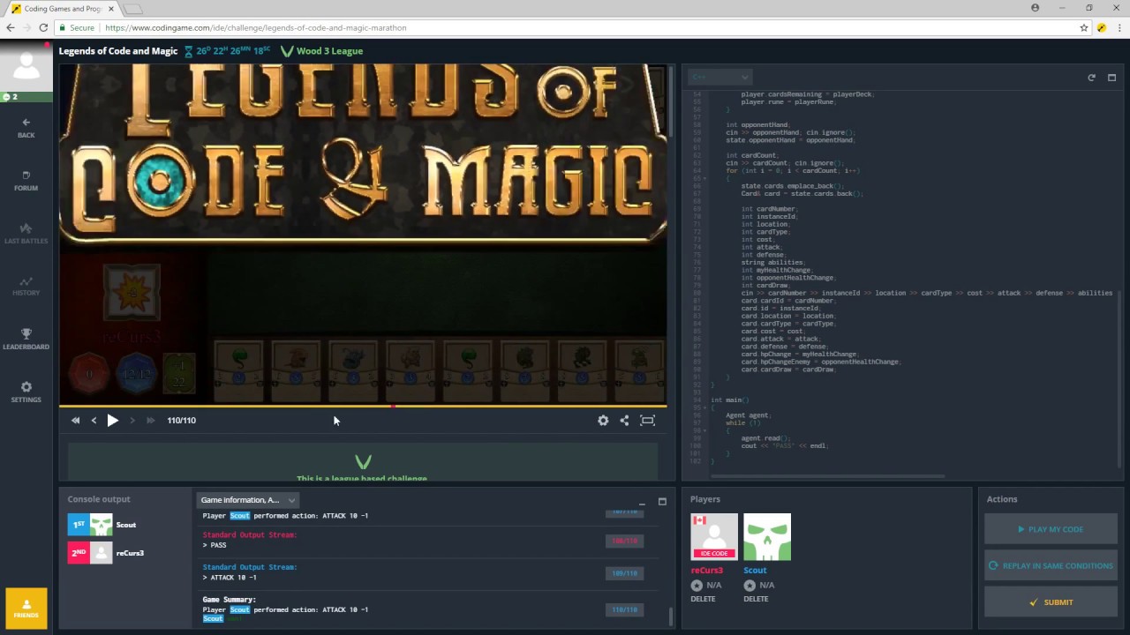Image resolution: width=1130 pixels, height=635 pixels.
Task: Select the Coding Games browser tab
Action: click(x=62, y=9)
